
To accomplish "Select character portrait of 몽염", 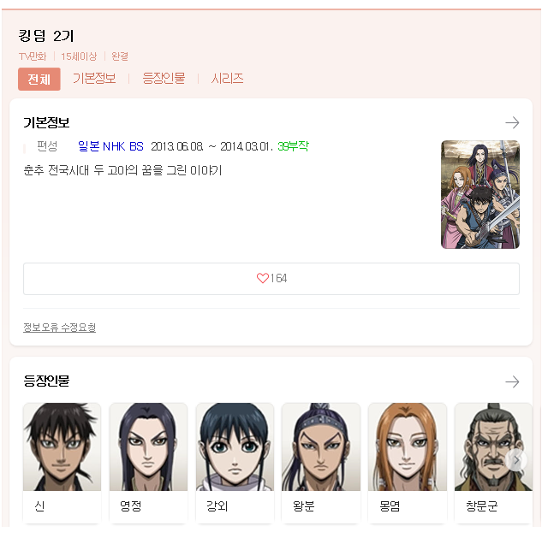I will tap(408, 446).
